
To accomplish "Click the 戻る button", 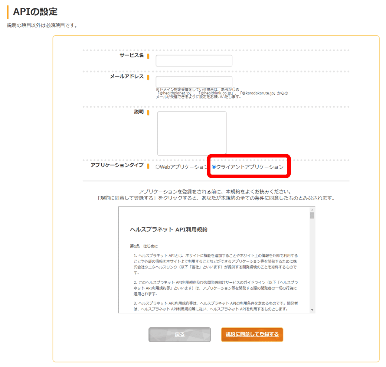I will pos(180,334).
